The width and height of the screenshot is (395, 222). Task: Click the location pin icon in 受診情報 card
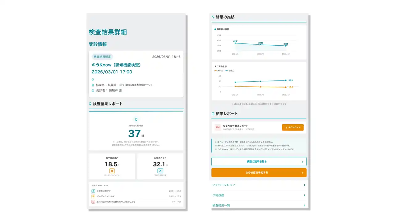[93, 80]
